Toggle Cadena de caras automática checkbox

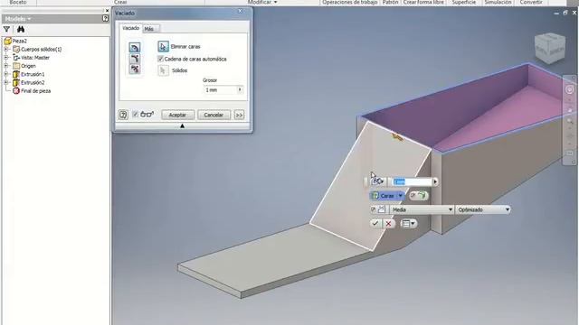(x=160, y=59)
